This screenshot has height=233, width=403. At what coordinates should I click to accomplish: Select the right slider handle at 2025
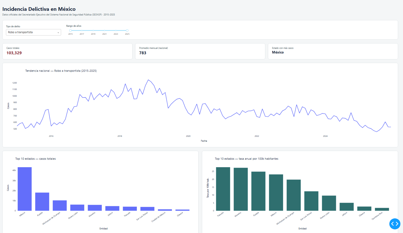pos(127,30)
